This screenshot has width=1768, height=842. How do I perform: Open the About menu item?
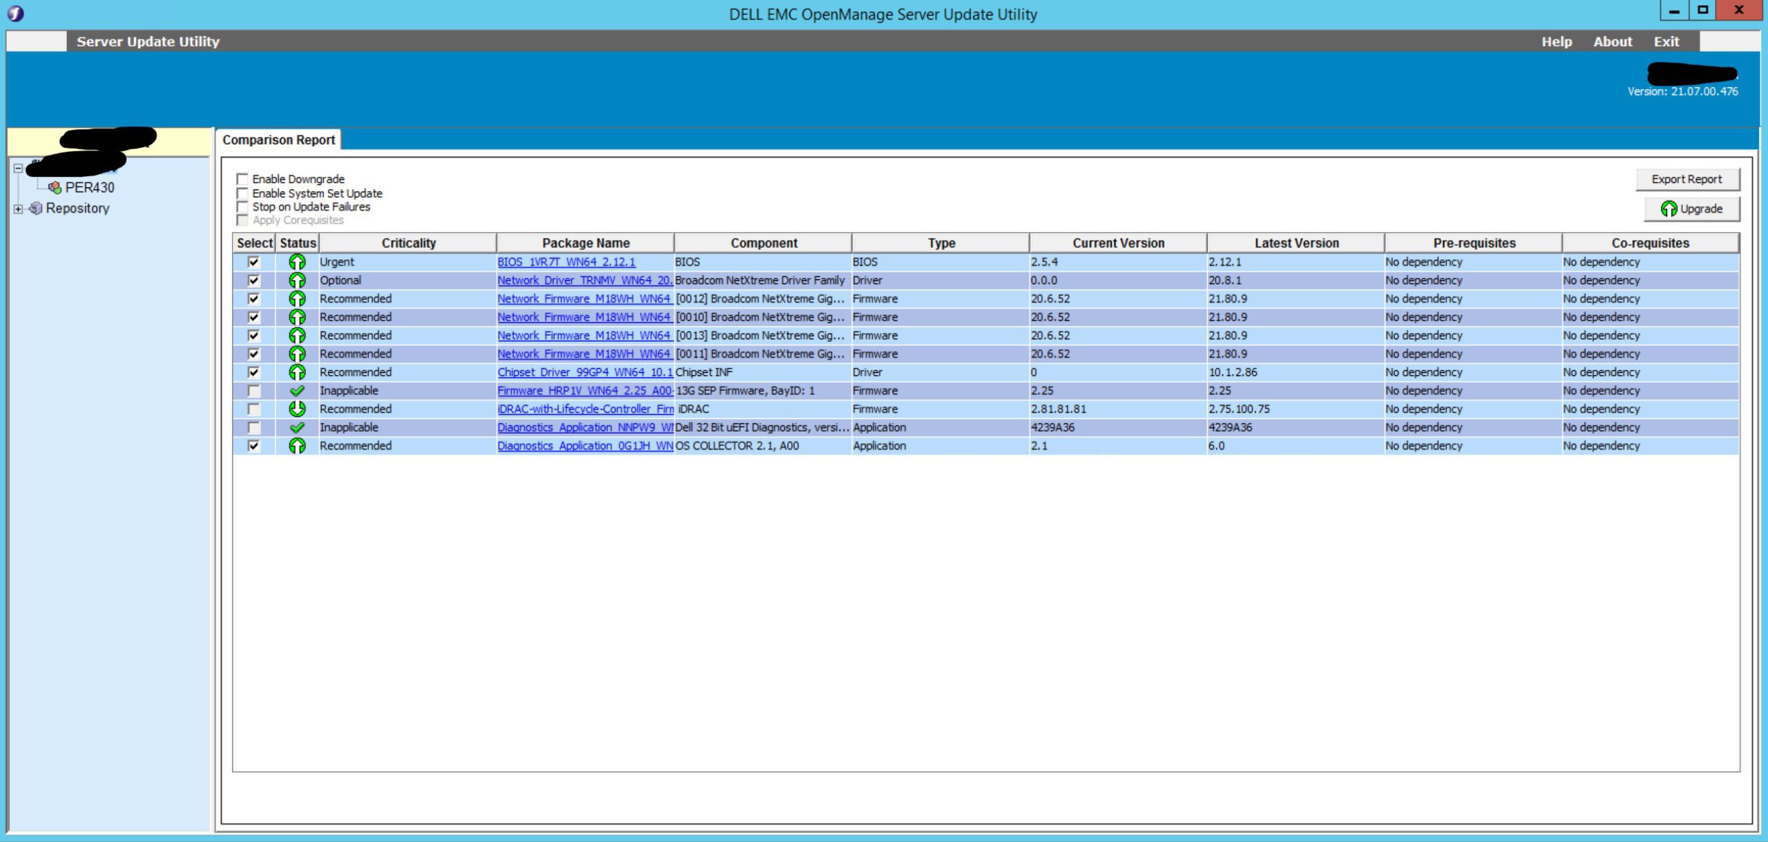tap(1613, 41)
